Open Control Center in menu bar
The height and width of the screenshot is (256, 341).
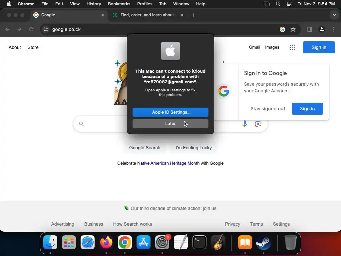pos(289,4)
